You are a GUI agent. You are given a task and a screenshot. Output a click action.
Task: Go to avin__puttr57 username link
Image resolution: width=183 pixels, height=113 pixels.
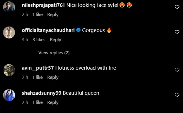coord(38,68)
